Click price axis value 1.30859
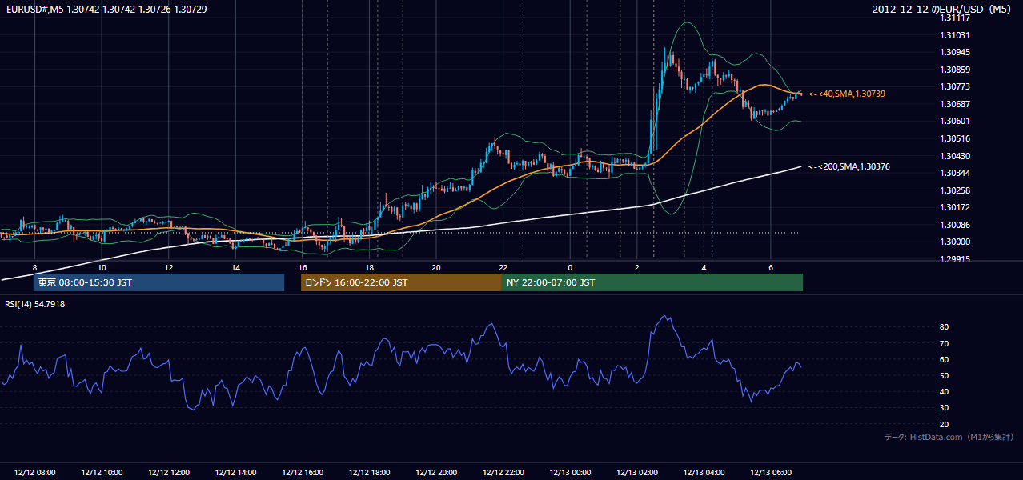 tap(955, 70)
